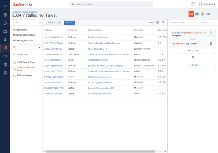Open the Devices laptop icon in sidebar
This screenshot has width=218, height=153.
(x=5, y=32)
